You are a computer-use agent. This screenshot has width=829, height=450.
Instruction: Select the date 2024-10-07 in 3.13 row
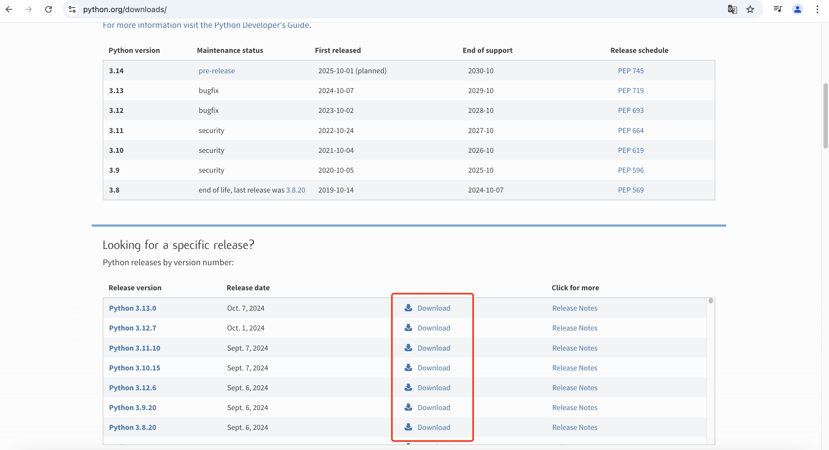tap(336, 91)
